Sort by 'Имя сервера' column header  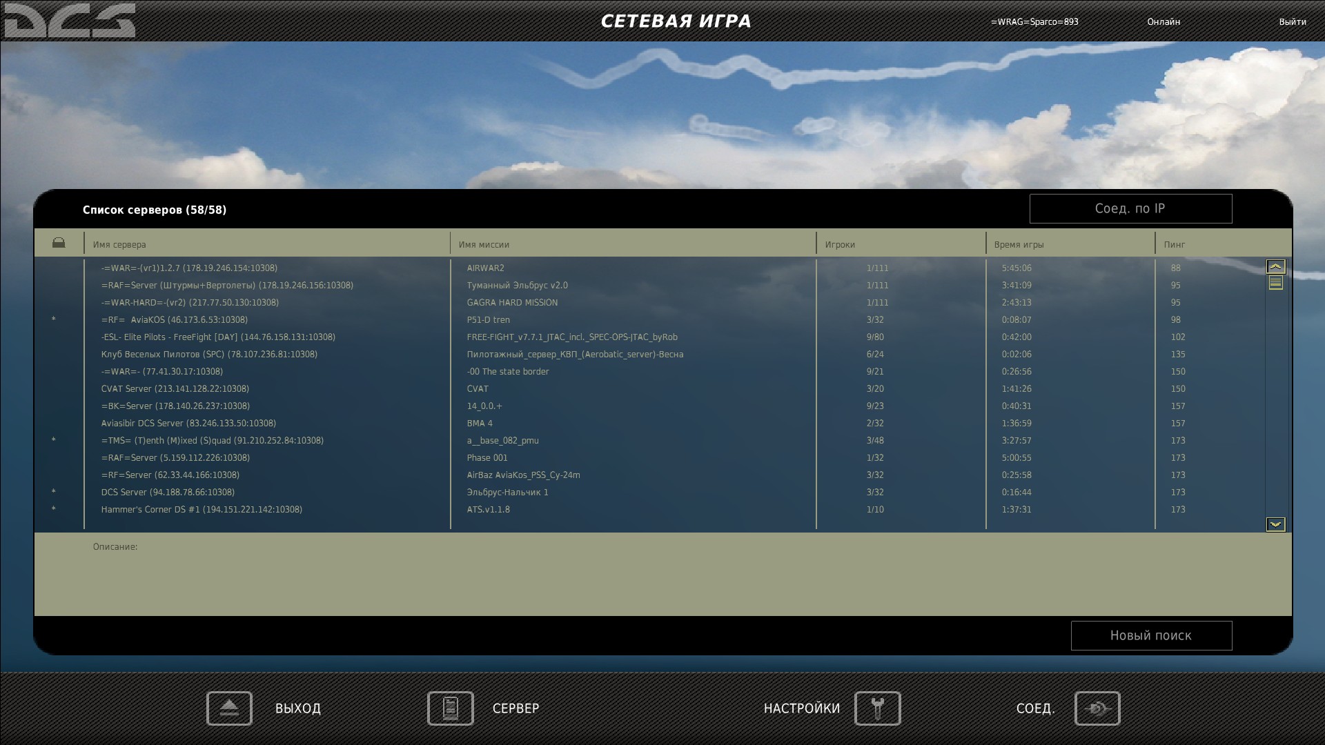(119, 244)
